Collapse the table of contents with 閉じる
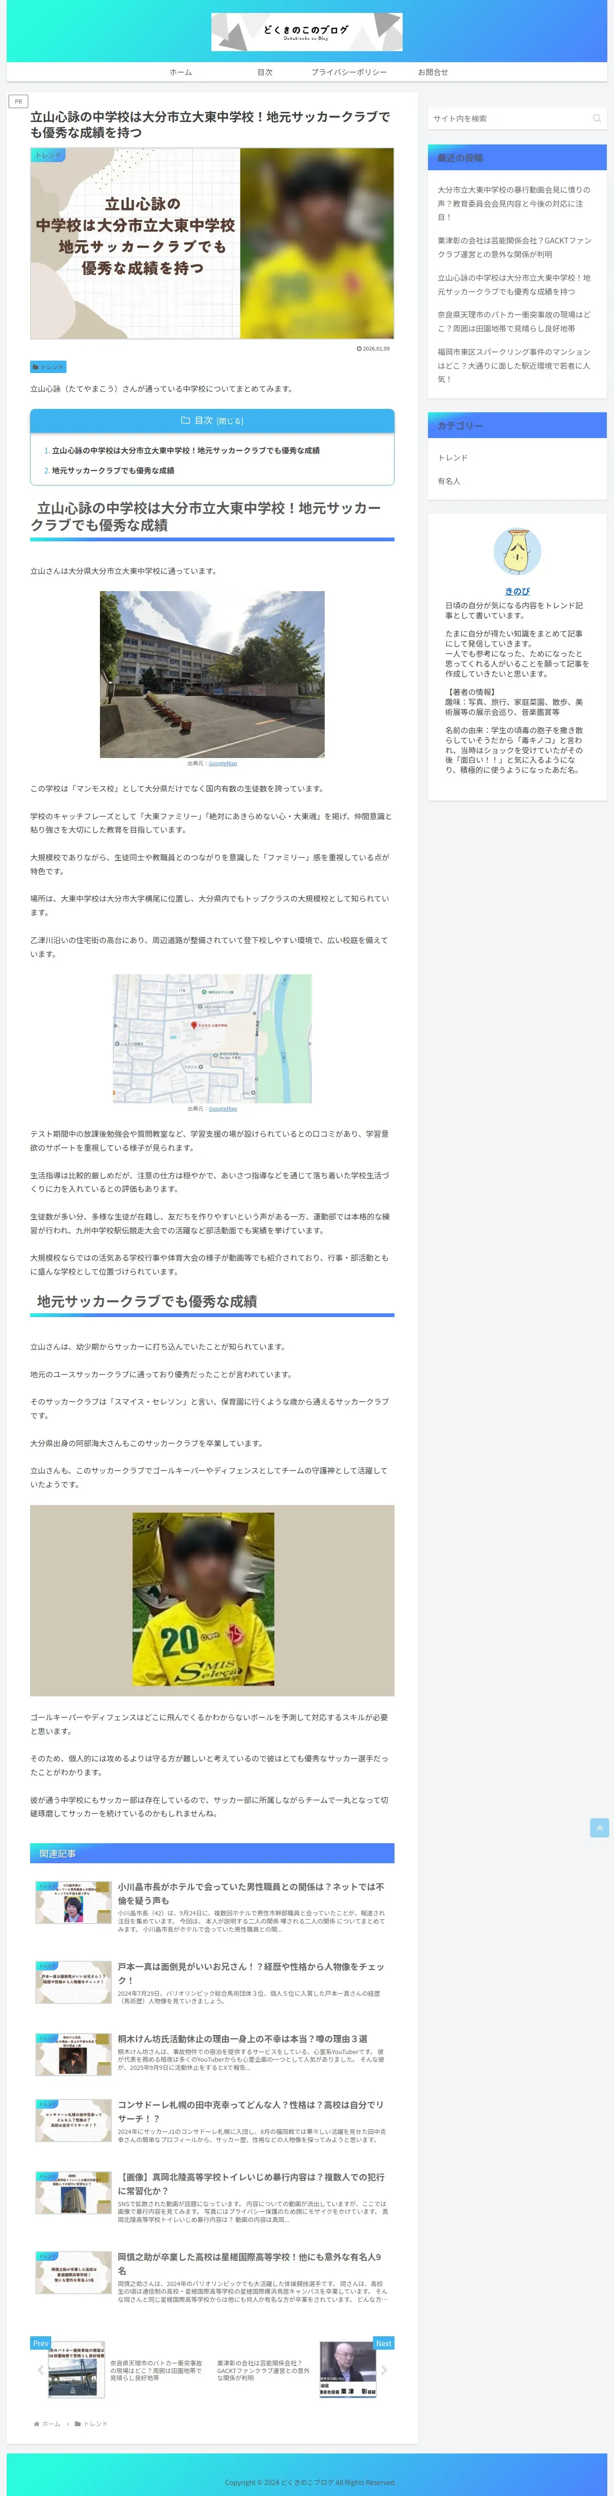This screenshot has height=2496, width=614. point(230,421)
